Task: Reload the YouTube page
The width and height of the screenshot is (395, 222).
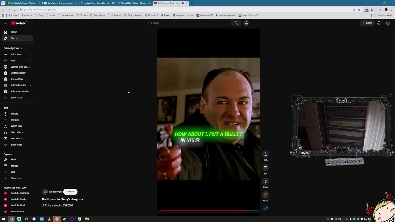Action: pos(14,10)
